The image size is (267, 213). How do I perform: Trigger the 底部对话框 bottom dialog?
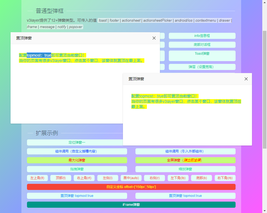tap(202, 44)
